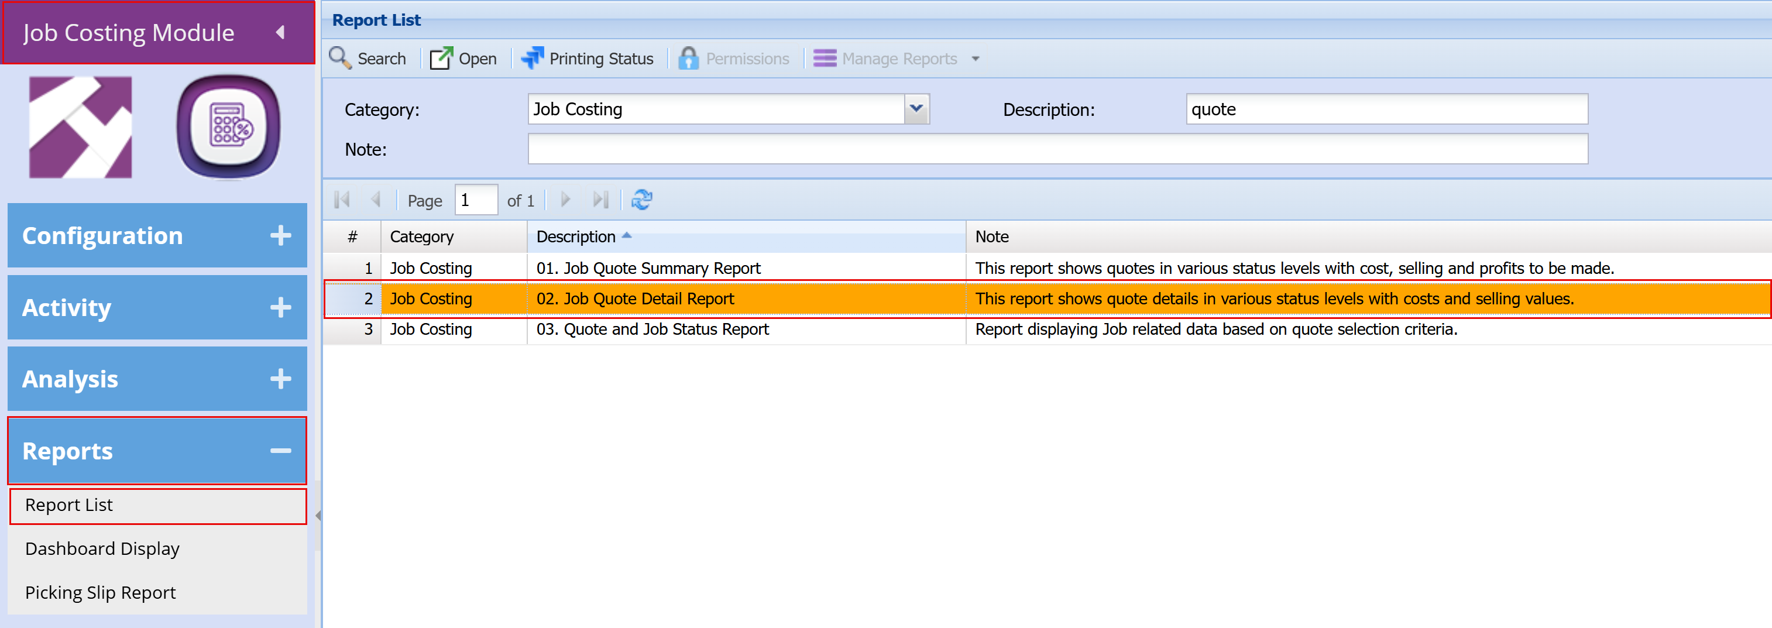
Task: Jump to last page arrow
Action: pos(600,200)
